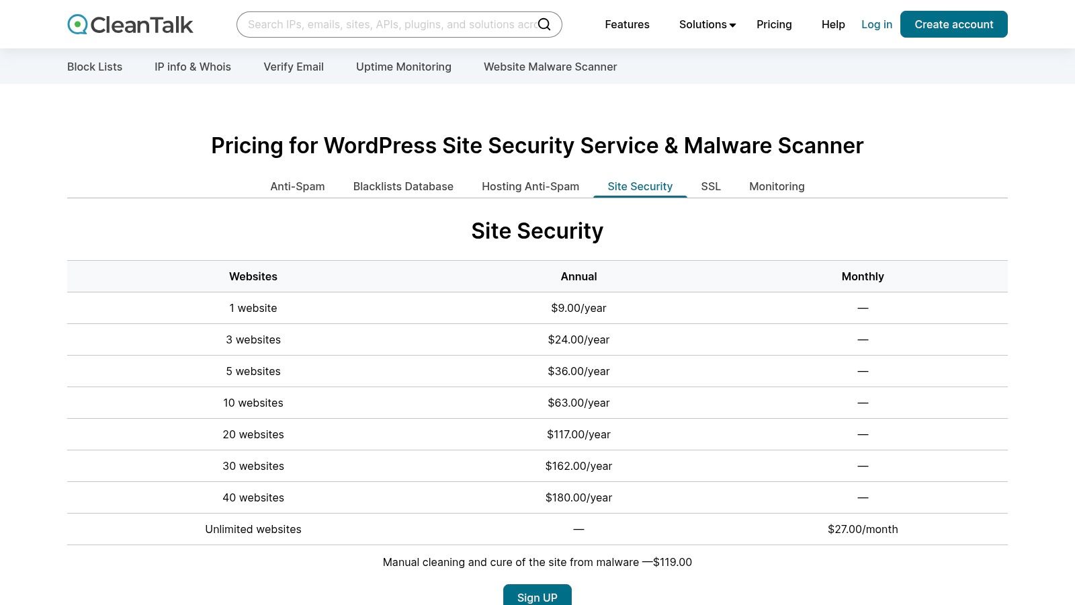
Task: Click the 'Monthly' column header
Action: tap(863, 276)
